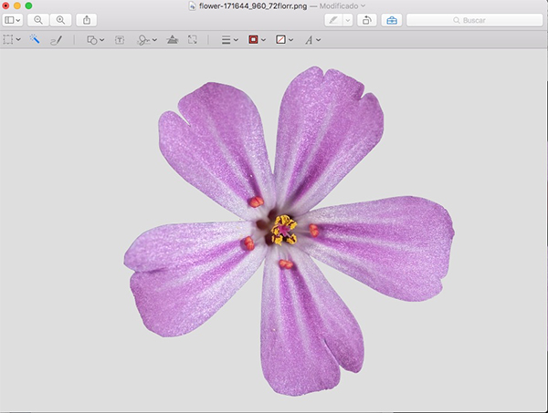
Task: Select the Sketch pen tool
Action: (56, 40)
